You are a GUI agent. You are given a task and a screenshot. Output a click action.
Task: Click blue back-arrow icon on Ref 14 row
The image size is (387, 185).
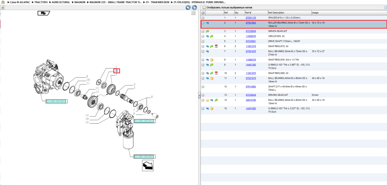click(212, 100)
